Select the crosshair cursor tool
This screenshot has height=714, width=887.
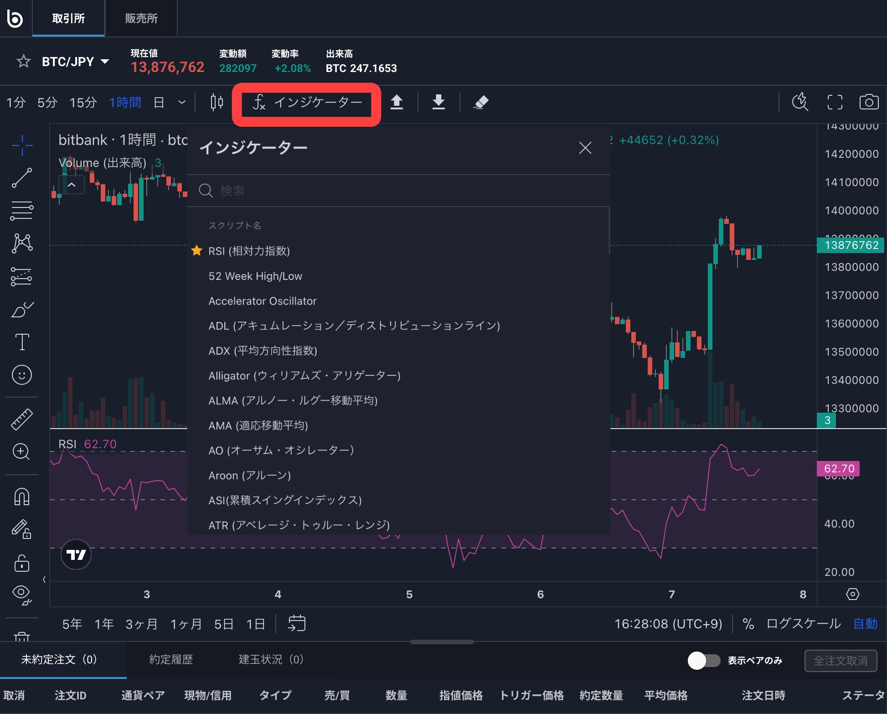point(22,145)
